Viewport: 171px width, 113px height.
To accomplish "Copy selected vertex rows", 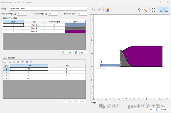I will (14, 62).
